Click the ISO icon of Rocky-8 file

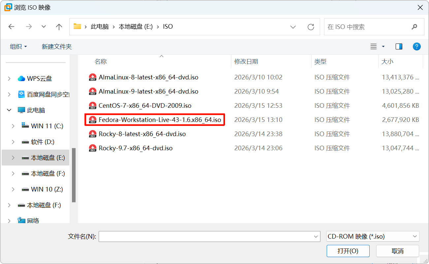point(92,134)
